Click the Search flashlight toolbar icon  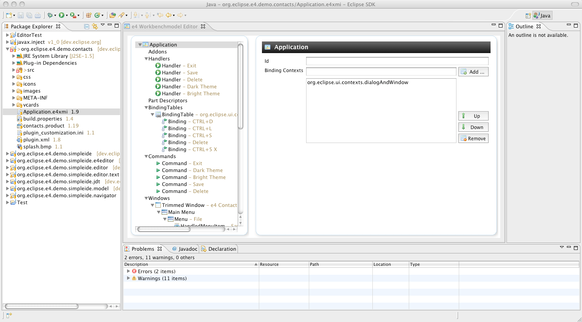point(121,15)
